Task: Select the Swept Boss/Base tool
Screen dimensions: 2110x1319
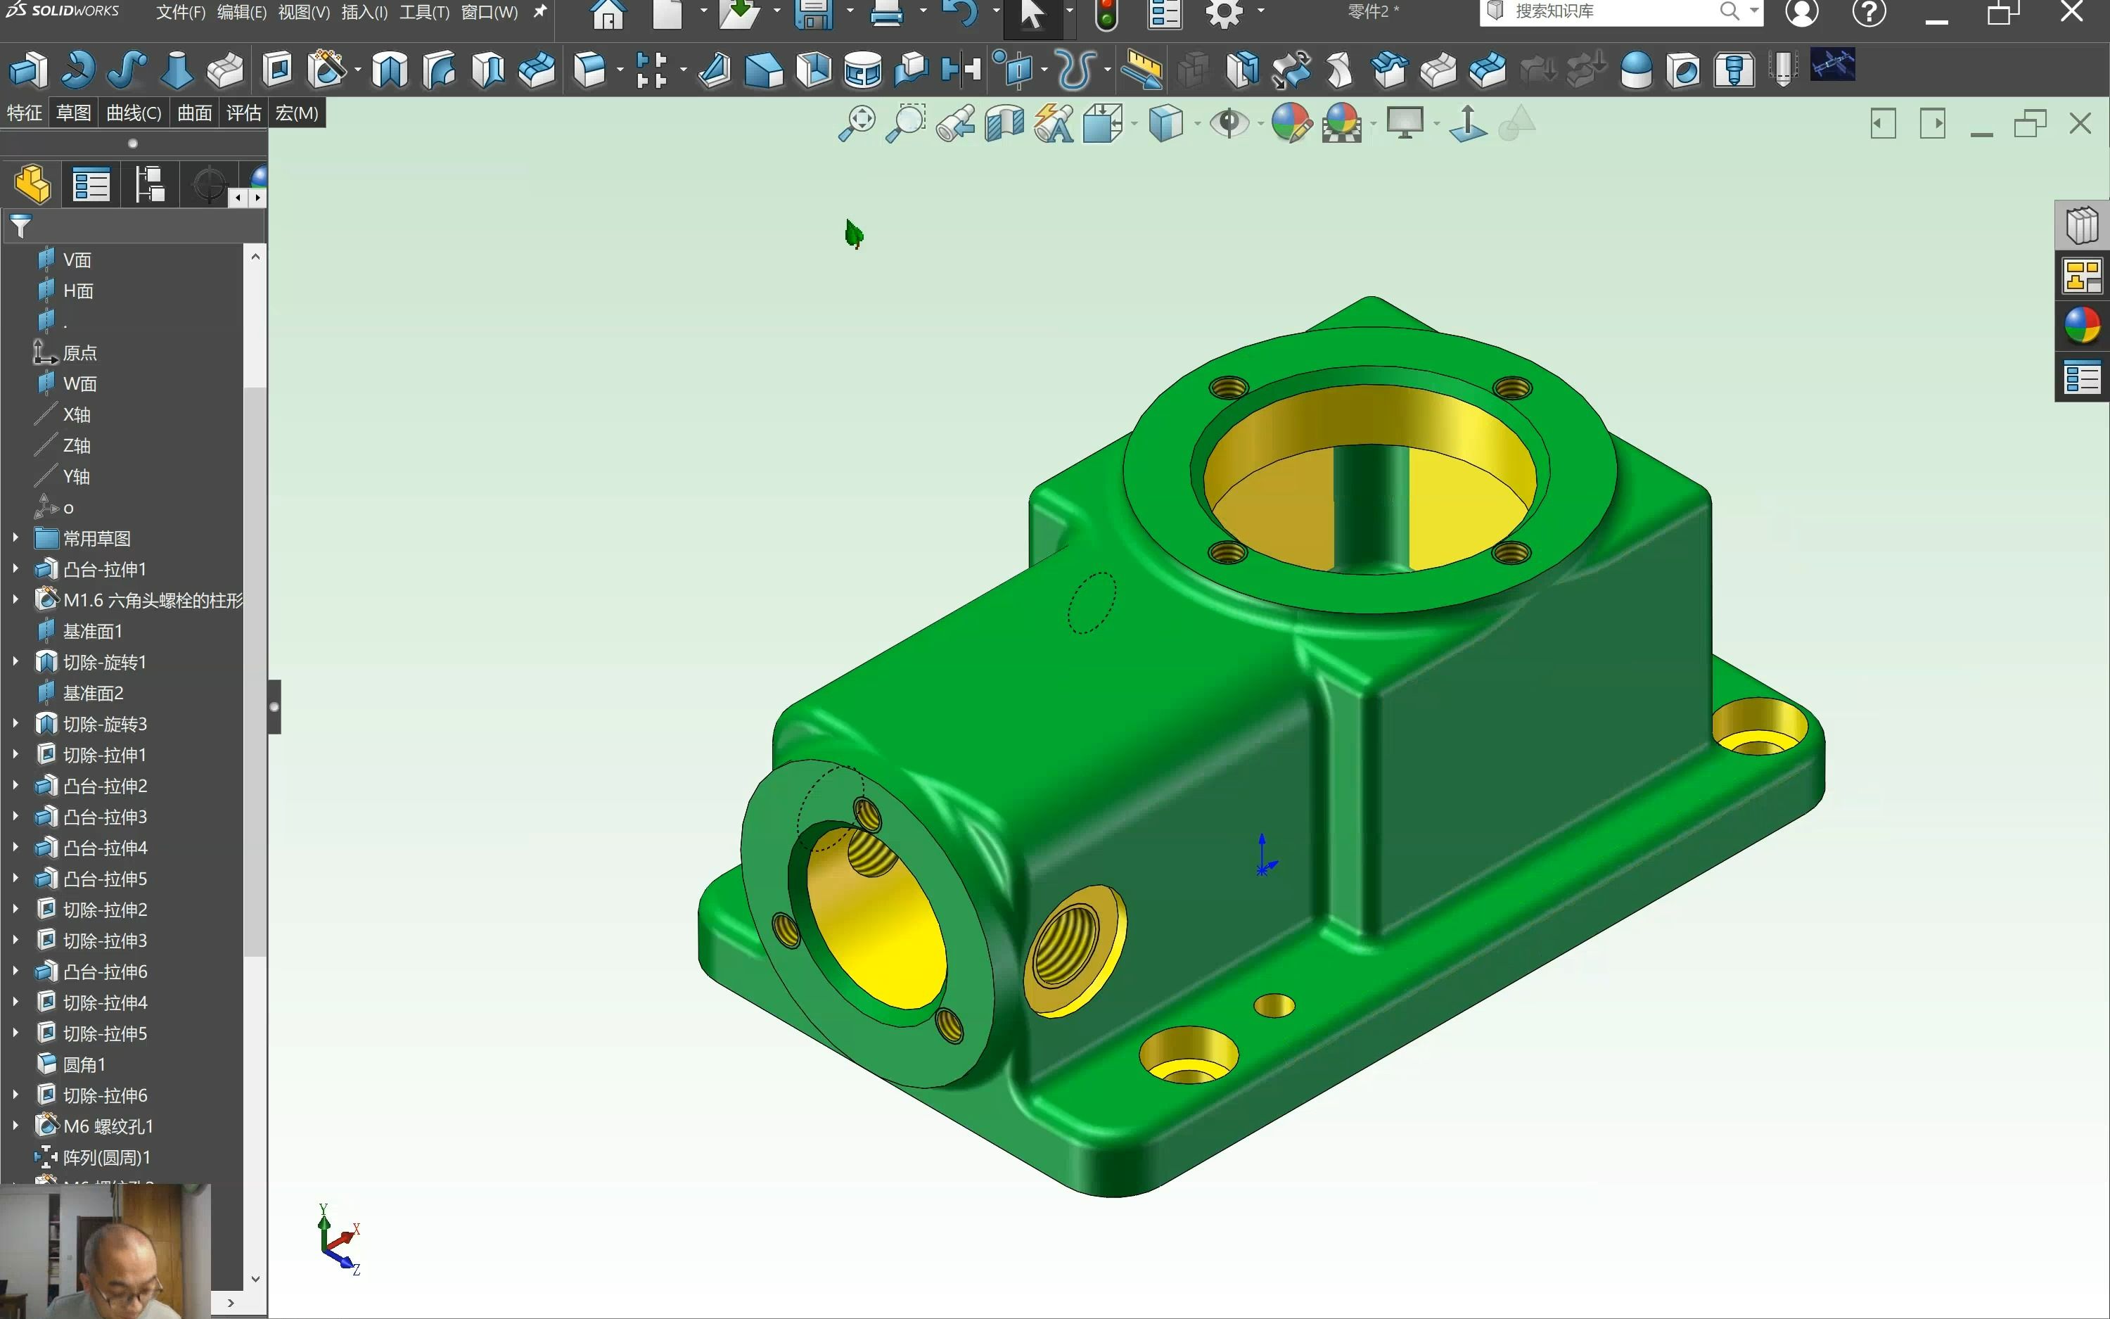Action: click(x=127, y=70)
